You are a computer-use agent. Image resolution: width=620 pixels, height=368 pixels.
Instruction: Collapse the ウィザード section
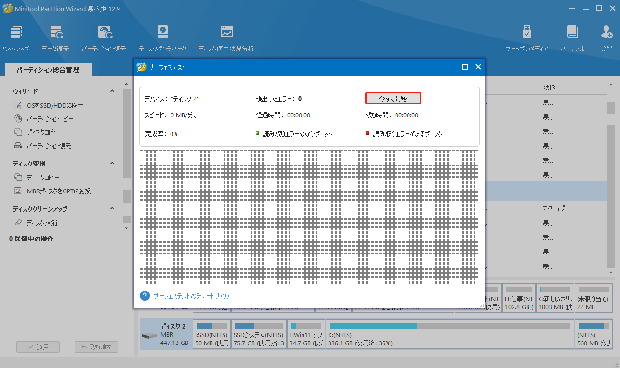[112, 91]
